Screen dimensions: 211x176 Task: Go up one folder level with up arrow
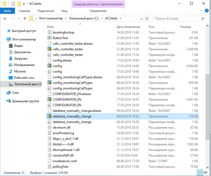pyautogui.click(x=25, y=19)
